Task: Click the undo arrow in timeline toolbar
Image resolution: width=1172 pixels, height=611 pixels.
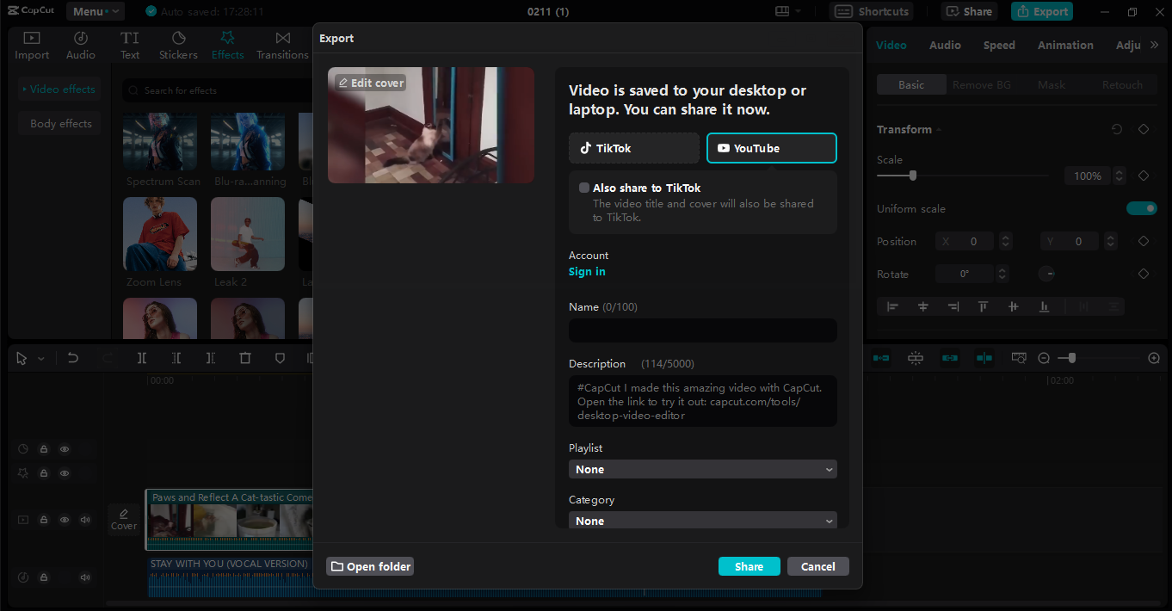Action: tap(73, 358)
